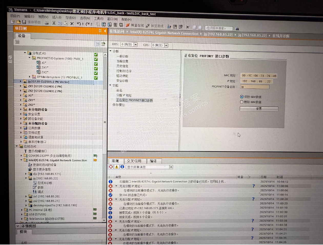Open the 编辑(E) menu
The image size is (323, 245).
(29, 16)
